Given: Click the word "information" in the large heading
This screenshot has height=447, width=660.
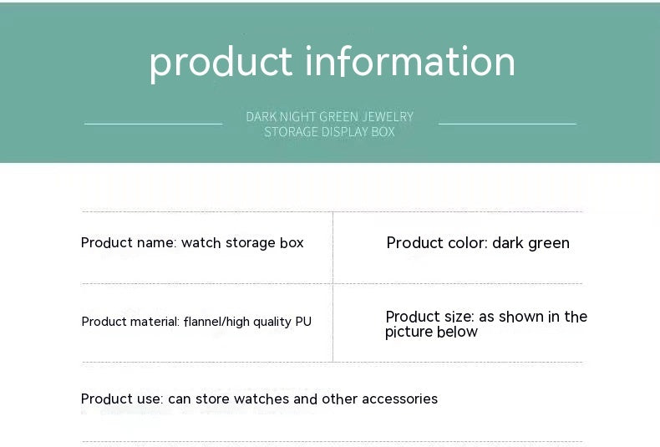Looking at the screenshot, I should click(x=410, y=63).
